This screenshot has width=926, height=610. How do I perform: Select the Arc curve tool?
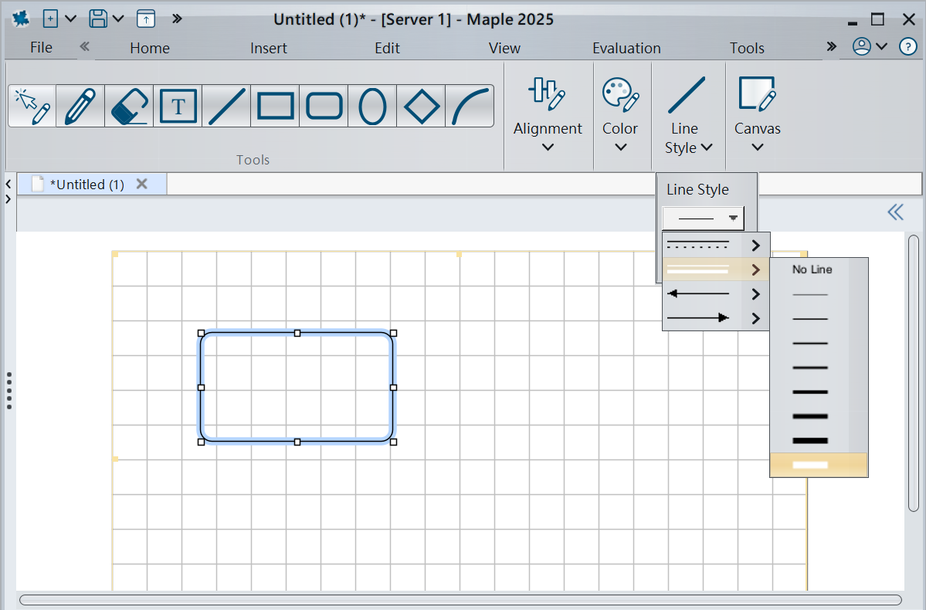click(470, 107)
